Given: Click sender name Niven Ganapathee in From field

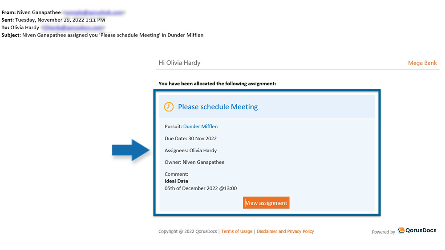Looking at the screenshot, I should 39,12.
